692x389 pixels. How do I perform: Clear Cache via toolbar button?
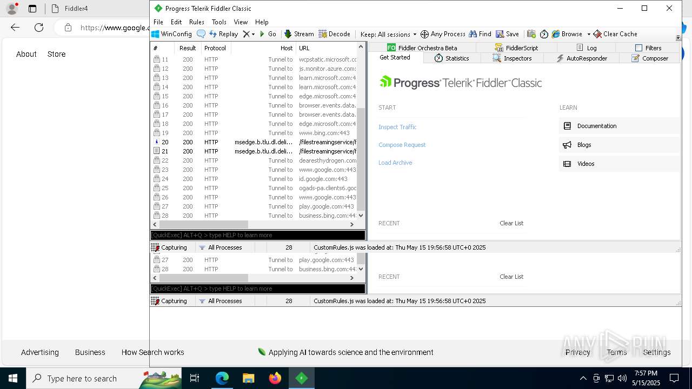(615, 34)
